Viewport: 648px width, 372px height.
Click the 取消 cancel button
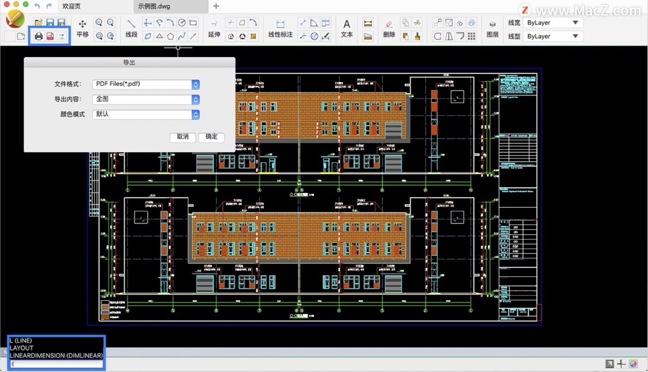click(183, 137)
